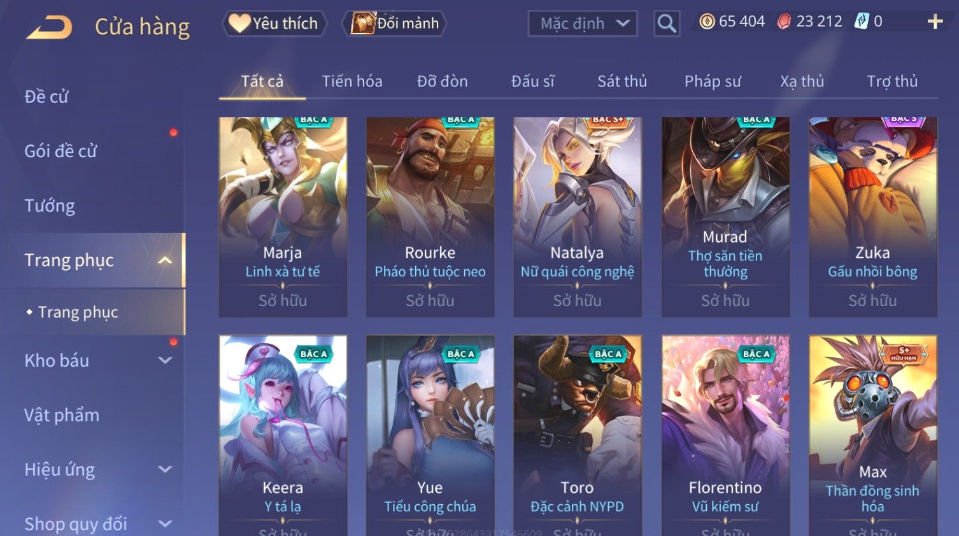
Task: Tap the gold coin currency icon
Action: tap(707, 22)
